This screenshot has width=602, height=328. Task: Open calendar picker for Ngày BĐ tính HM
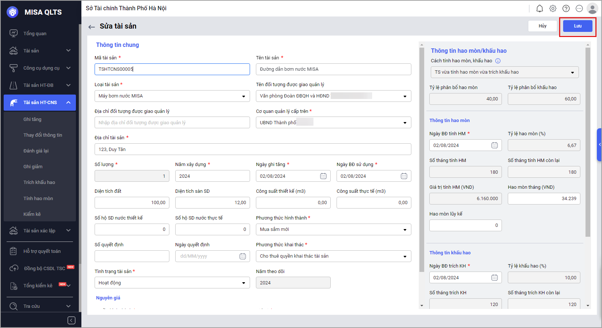pos(494,145)
